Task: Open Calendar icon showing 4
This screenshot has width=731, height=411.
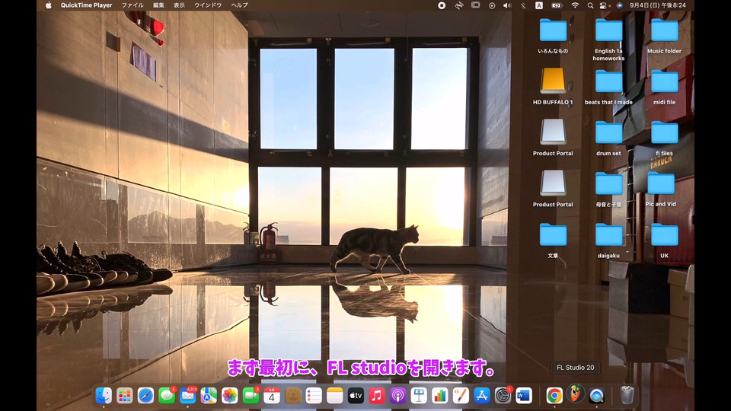Action: pyautogui.click(x=272, y=396)
